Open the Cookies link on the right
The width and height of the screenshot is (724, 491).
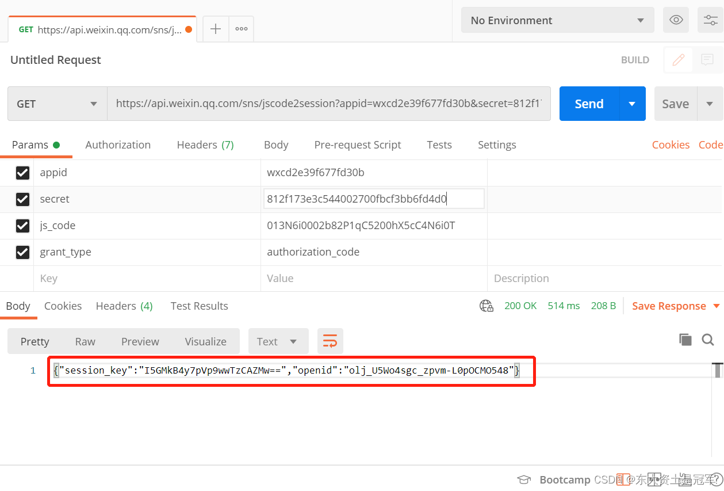point(671,145)
